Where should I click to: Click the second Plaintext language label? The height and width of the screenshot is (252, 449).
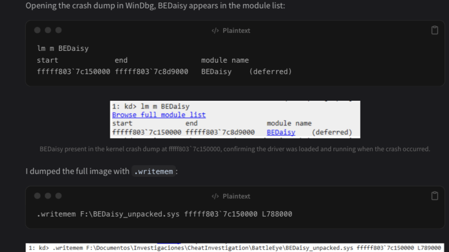pos(236,196)
